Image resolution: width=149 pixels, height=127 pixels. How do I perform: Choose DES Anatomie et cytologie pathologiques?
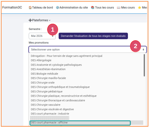coord(56,65)
